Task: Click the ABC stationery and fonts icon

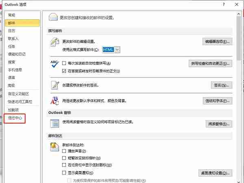Action: pyautogui.click(x=54, y=101)
